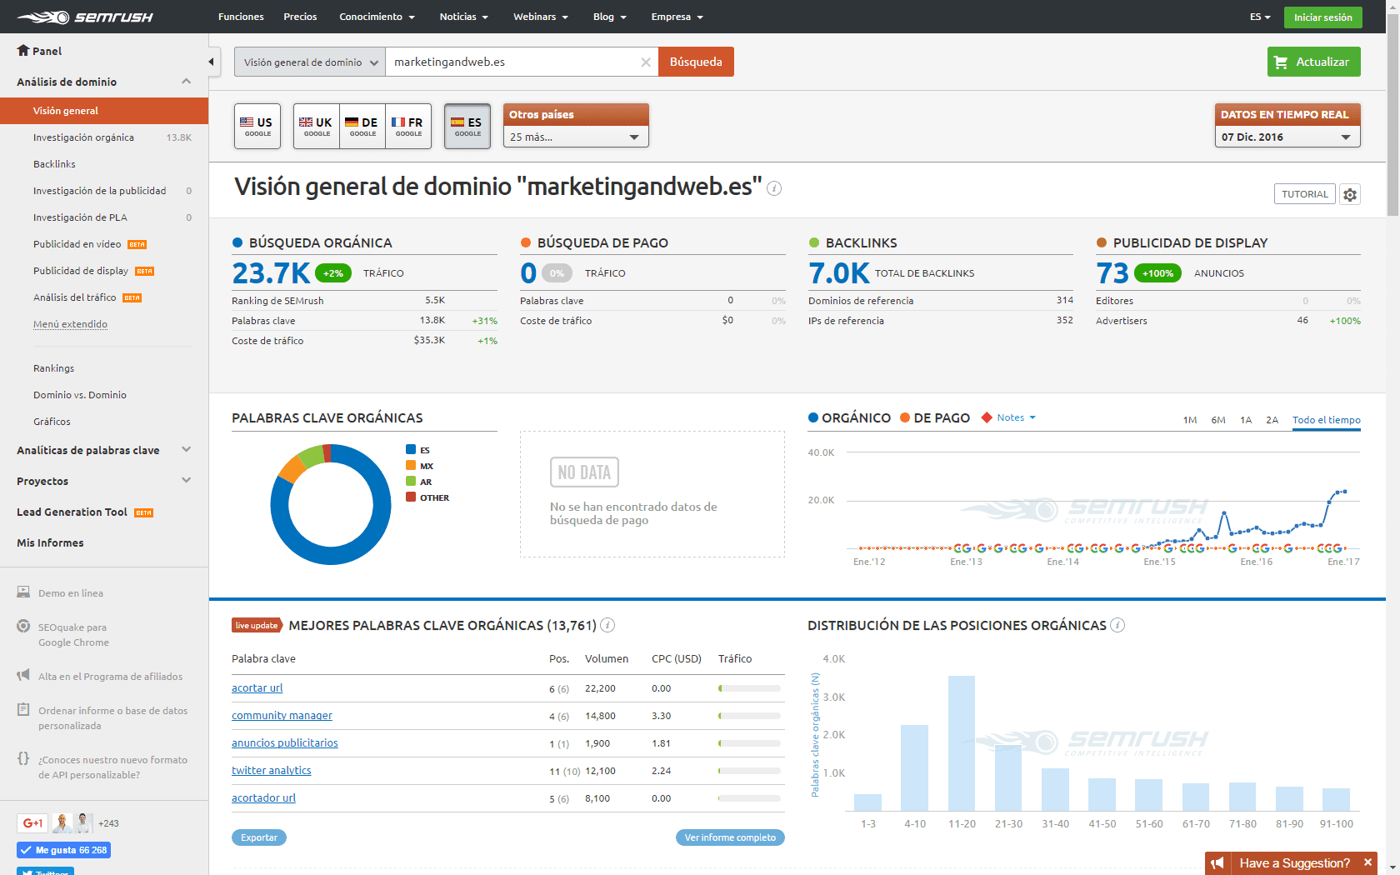This screenshot has height=875, width=1400.
Task: Clear the domain search field with X
Action: (x=646, y=62)
